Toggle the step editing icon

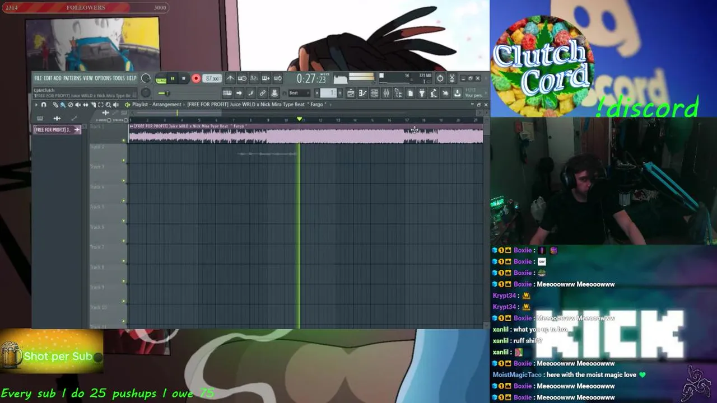tap(251, 92)
